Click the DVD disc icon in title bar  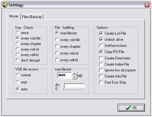5,5
